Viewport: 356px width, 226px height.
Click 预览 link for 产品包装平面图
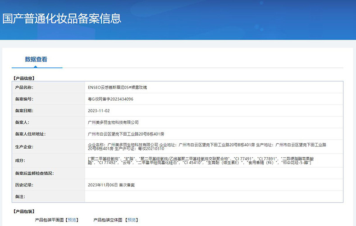point(72,220)
